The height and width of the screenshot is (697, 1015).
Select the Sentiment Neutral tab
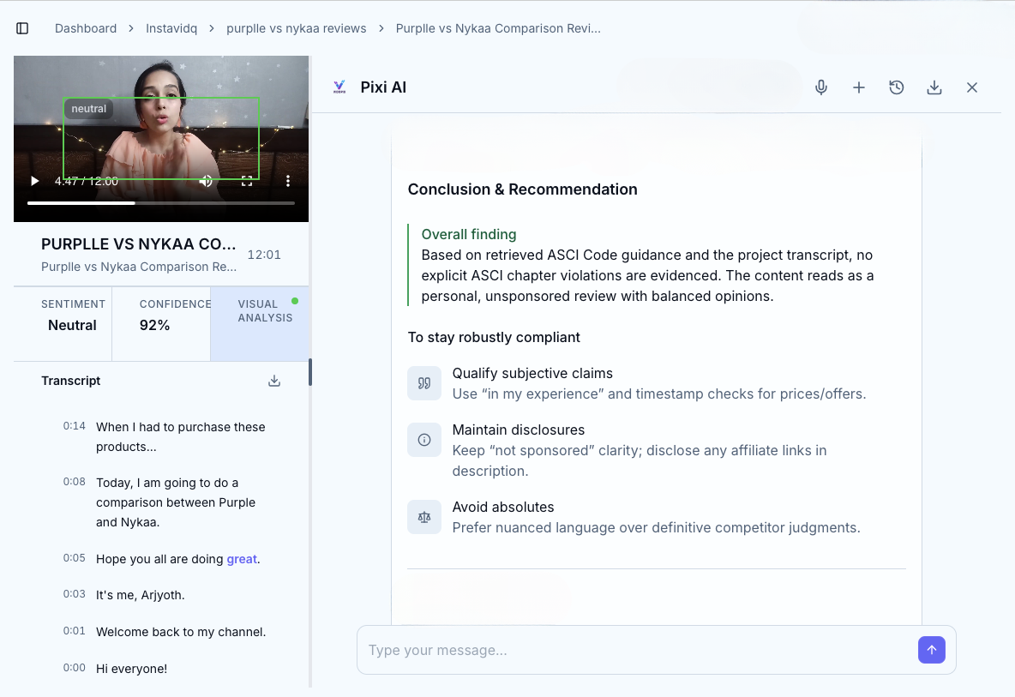(x=63, y=324)
